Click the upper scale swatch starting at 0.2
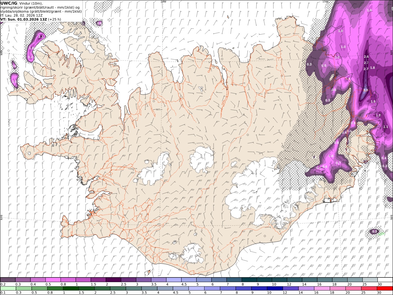The image size is (393, 295). coord(8,280)
